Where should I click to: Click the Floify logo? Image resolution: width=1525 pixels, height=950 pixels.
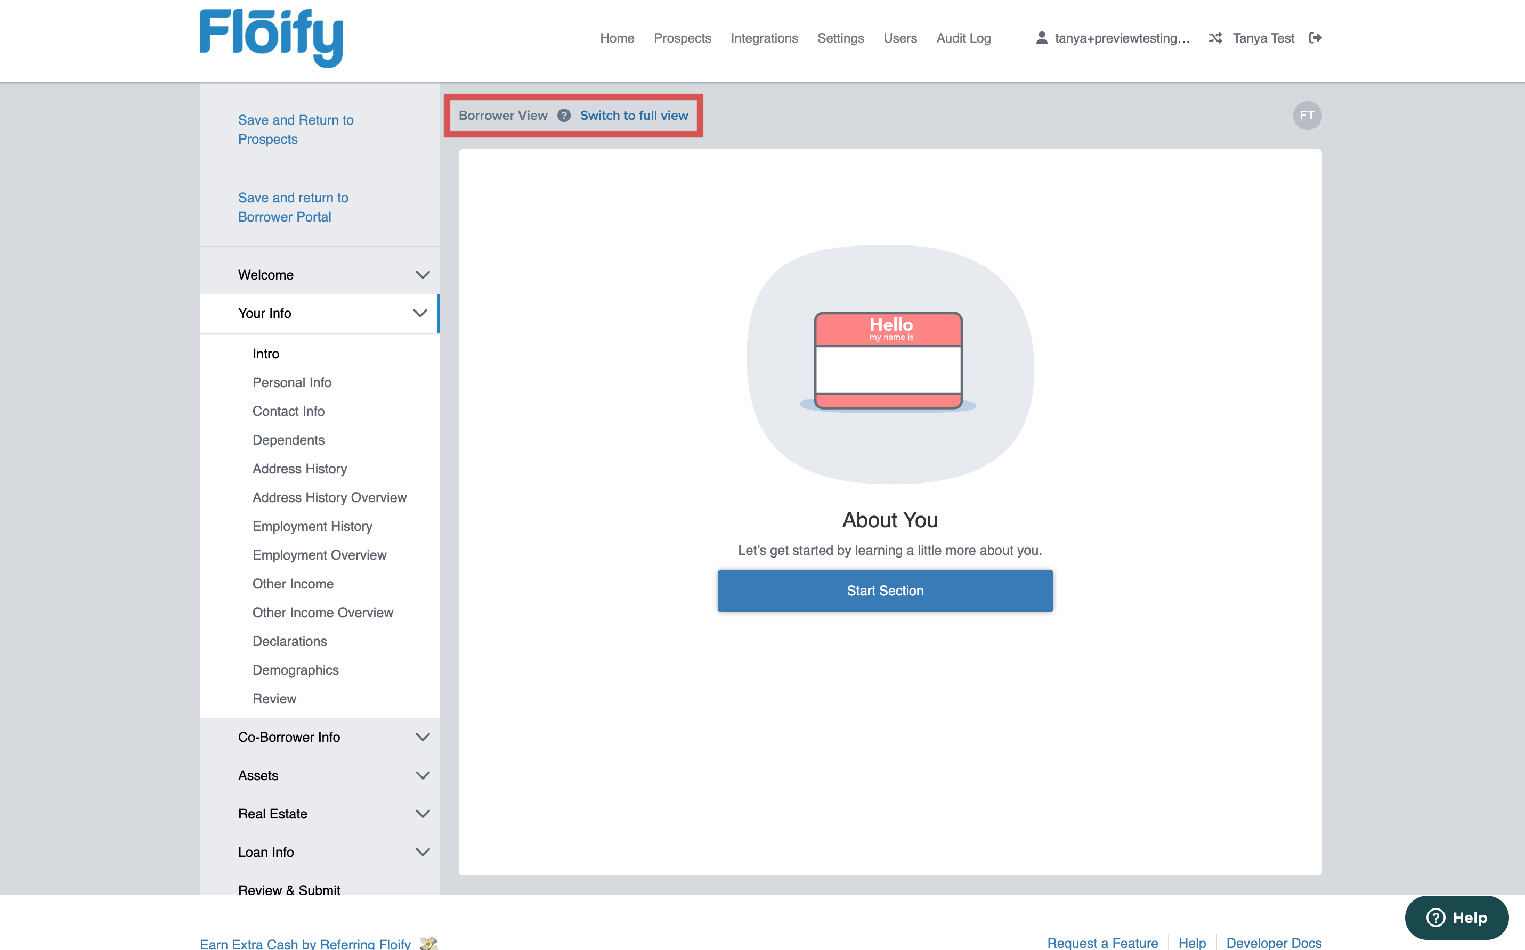point(271,38)
